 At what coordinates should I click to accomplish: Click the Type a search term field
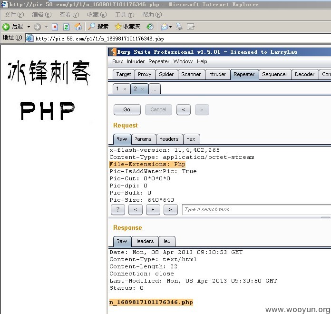(256, 209)
